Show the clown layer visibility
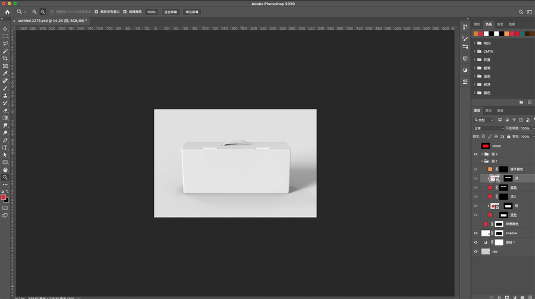The width and height of the screenshot is (535, 299). coord(476,146)
